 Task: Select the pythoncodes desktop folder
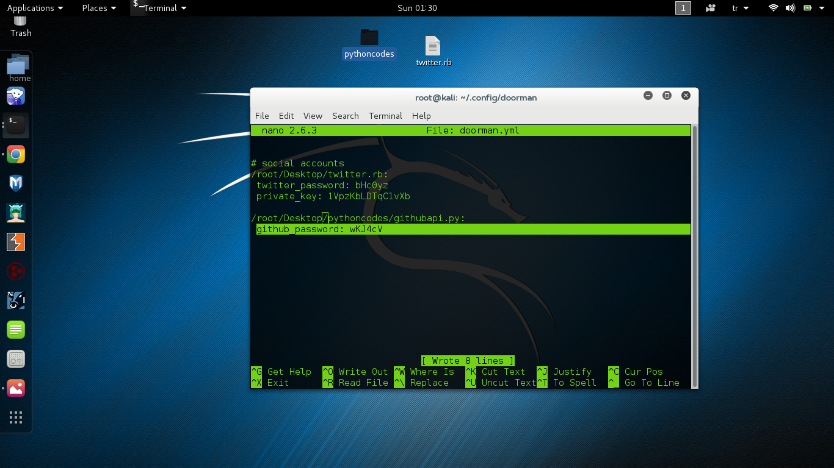point(369,44)
